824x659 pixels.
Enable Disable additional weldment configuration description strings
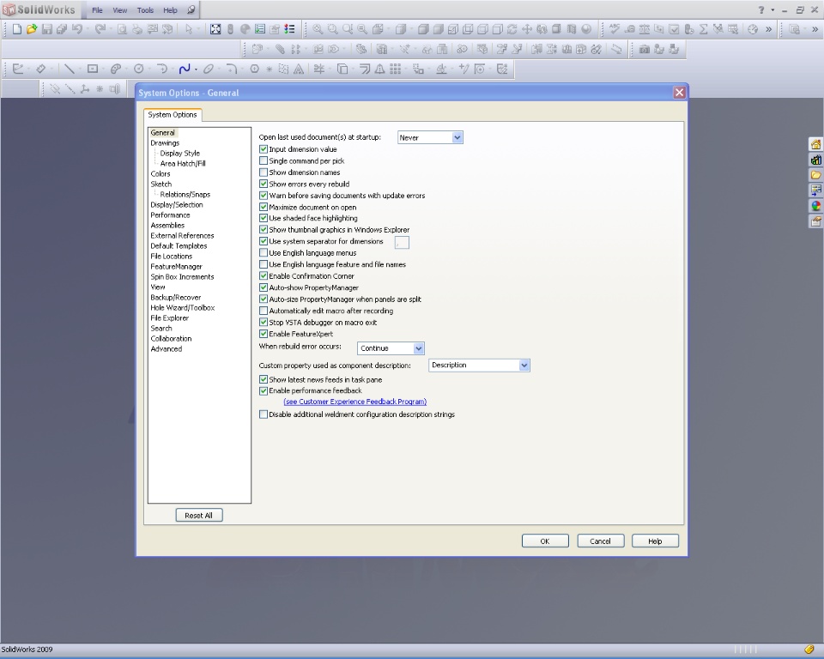264,414
